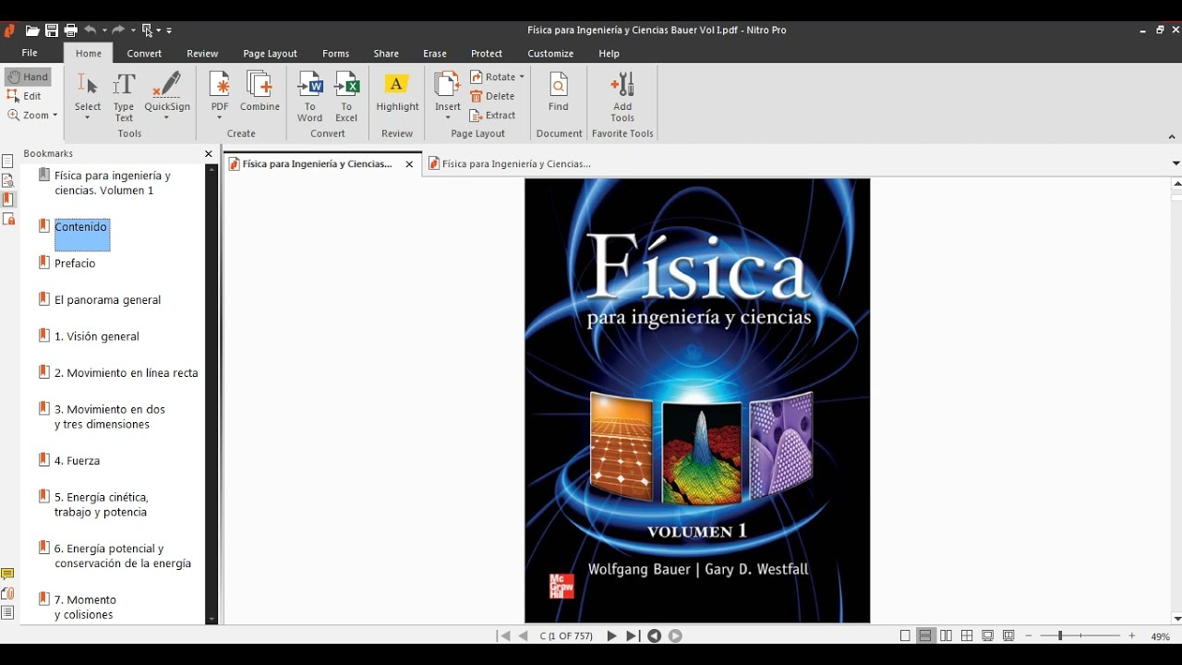Adjust the zoom slider handle
Viewport: 1182px width, 665px height.
pos(1060,636)
